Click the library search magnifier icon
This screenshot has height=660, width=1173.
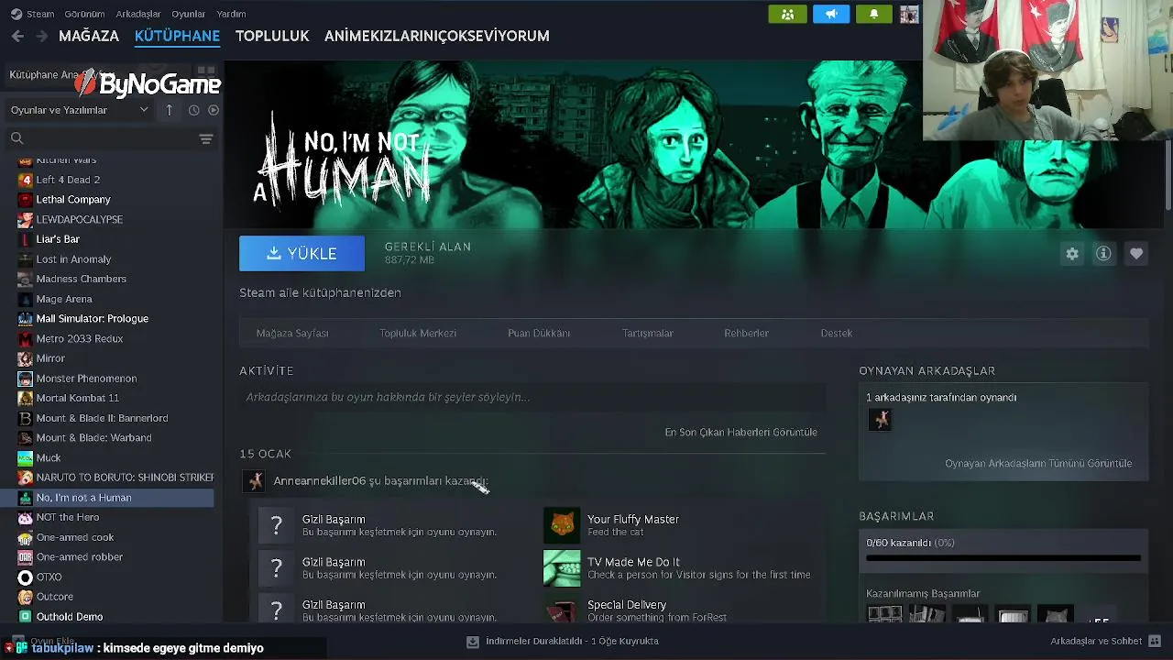coord(16,138)
